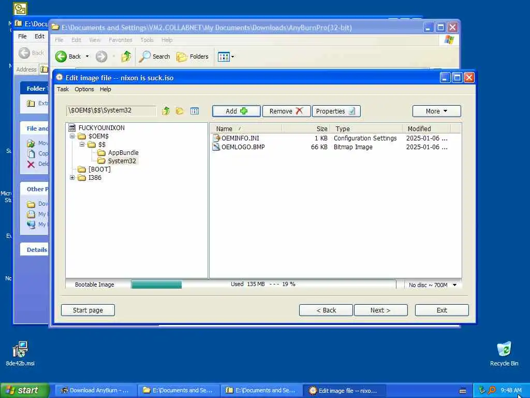Open the Help menu in Edit image file window
Image resolution: width=530 pixels, height=398 pixels.
pyautogui.click(x=105, y=89)
